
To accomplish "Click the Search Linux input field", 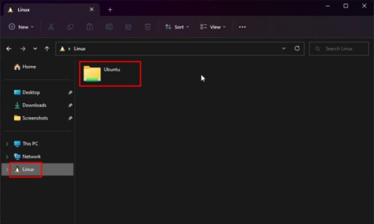I will 339,49.
